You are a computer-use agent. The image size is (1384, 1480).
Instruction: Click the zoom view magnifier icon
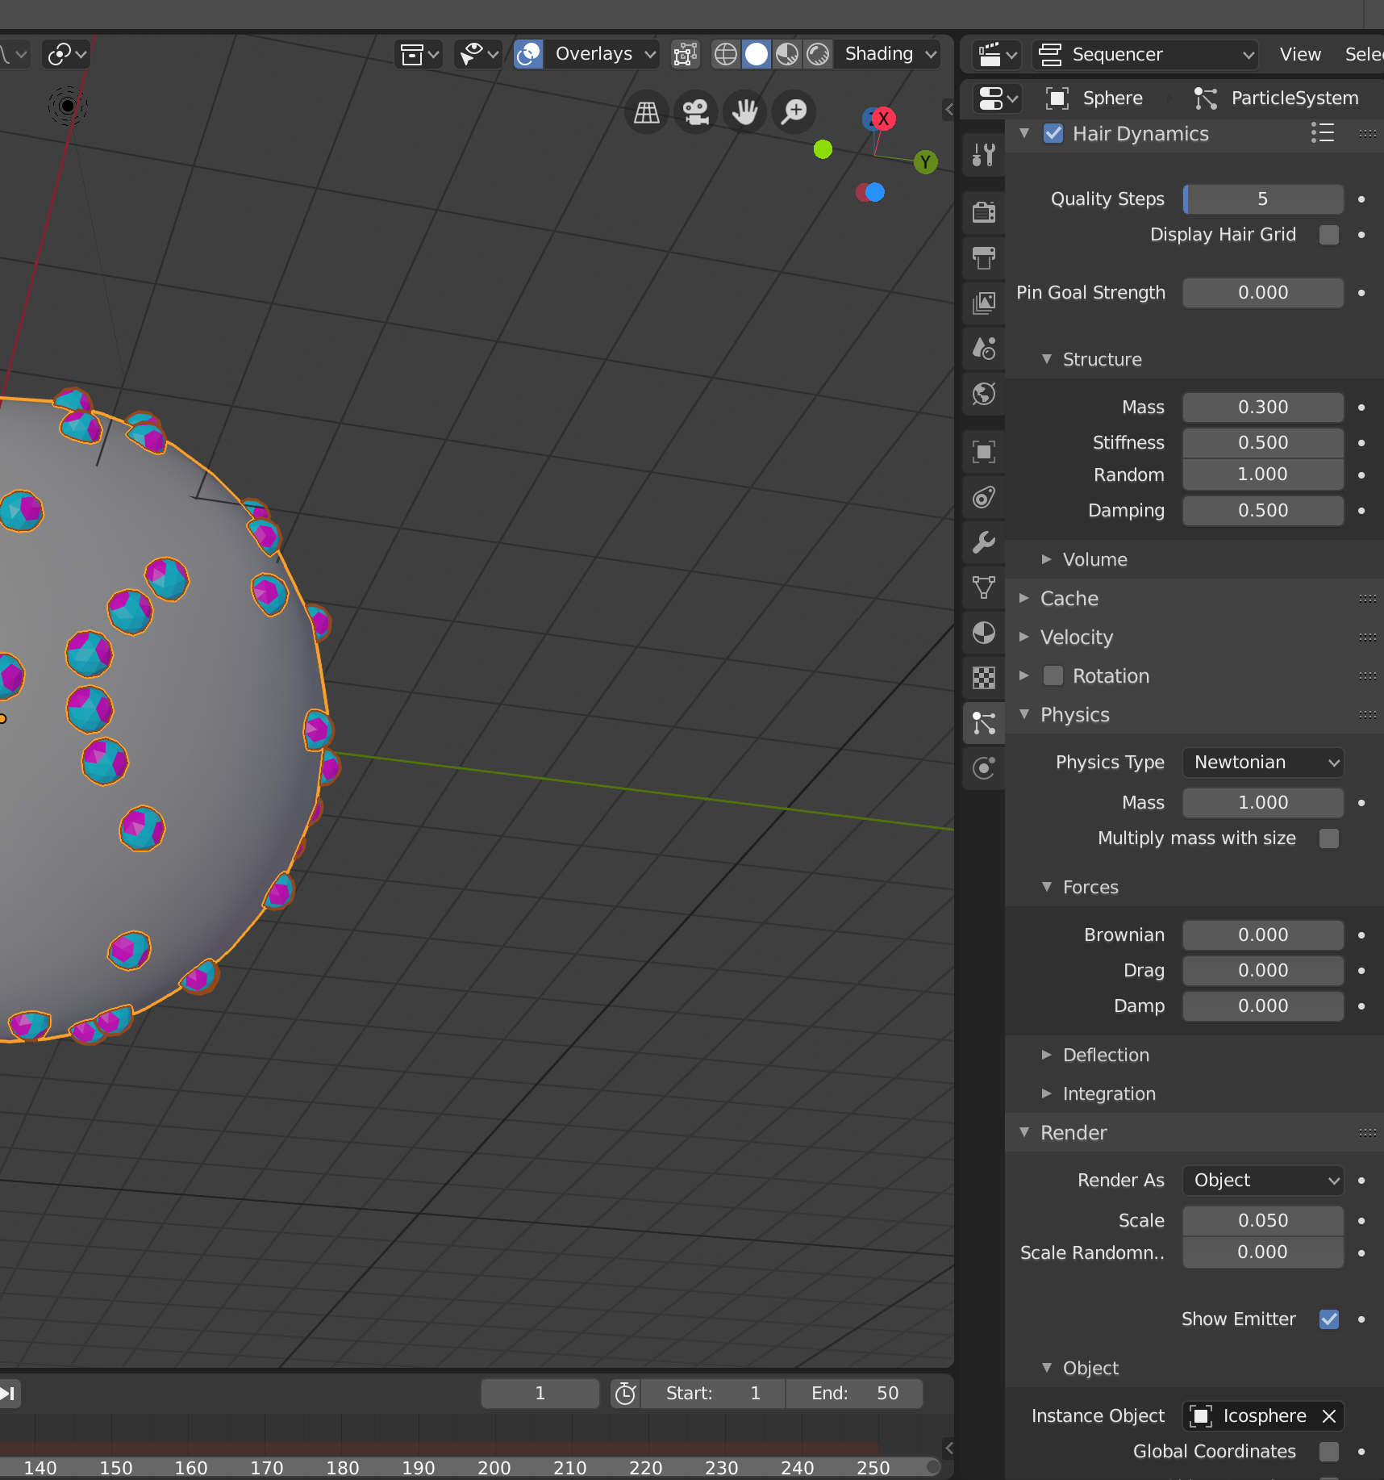[794, 112]
